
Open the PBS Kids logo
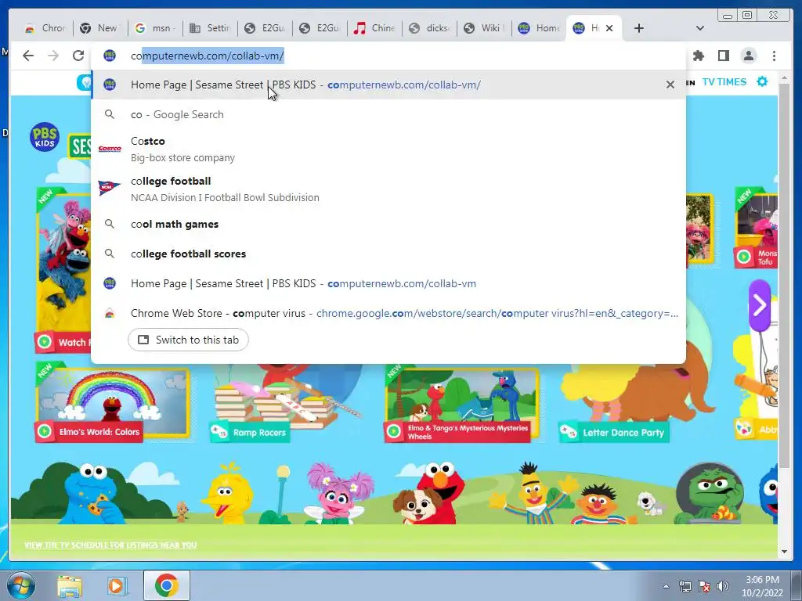[x=45, y=137]
